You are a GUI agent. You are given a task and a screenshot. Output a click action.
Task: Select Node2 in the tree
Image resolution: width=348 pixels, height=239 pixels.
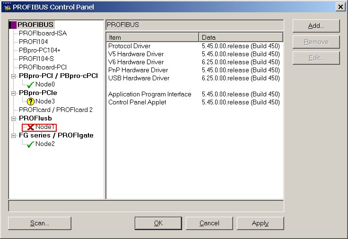coord(45,144)
